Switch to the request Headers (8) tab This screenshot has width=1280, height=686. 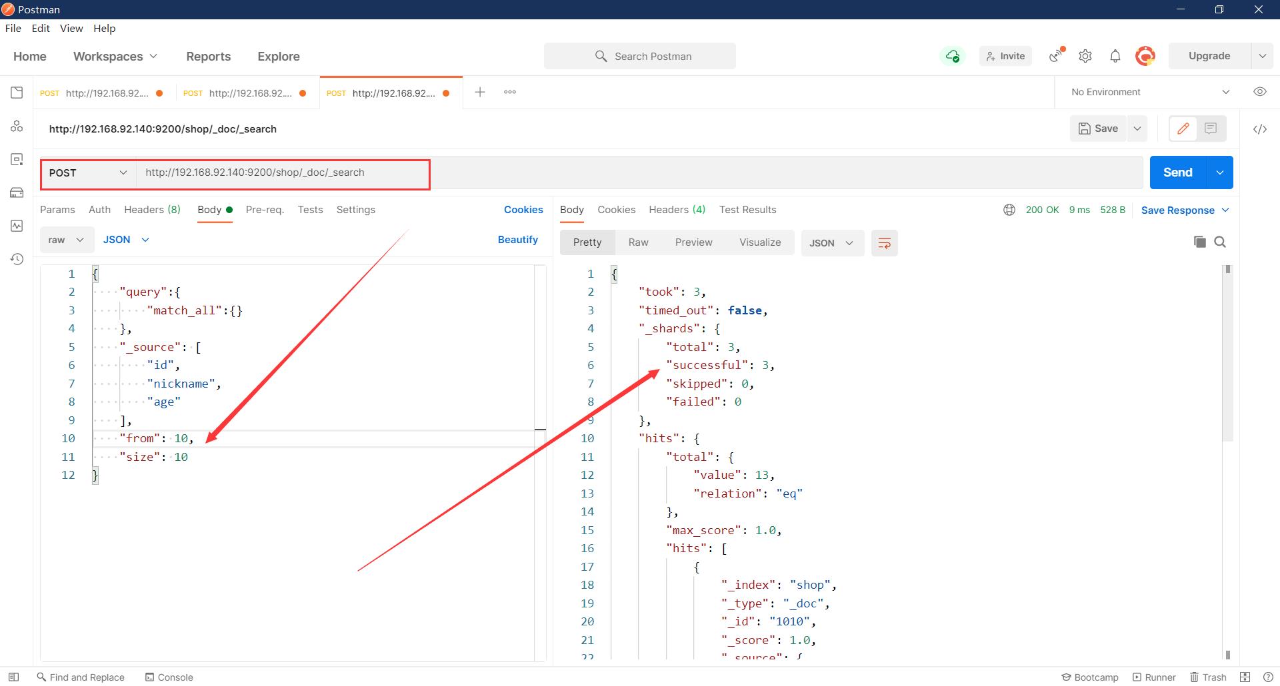click(x=152, y=210)
